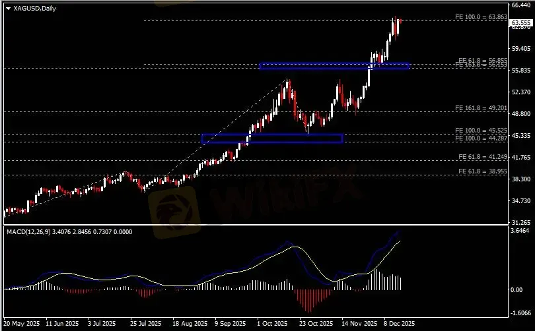
Task: Click the 3.6464 MACD scale value
Action: (520, 231)
